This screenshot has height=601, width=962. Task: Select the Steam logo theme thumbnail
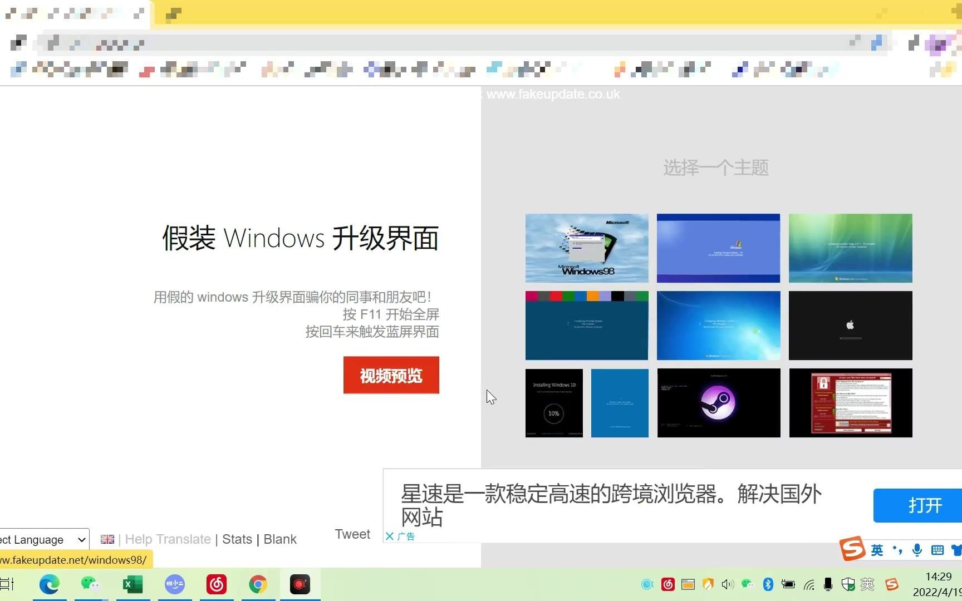click(x=718, y=403)
